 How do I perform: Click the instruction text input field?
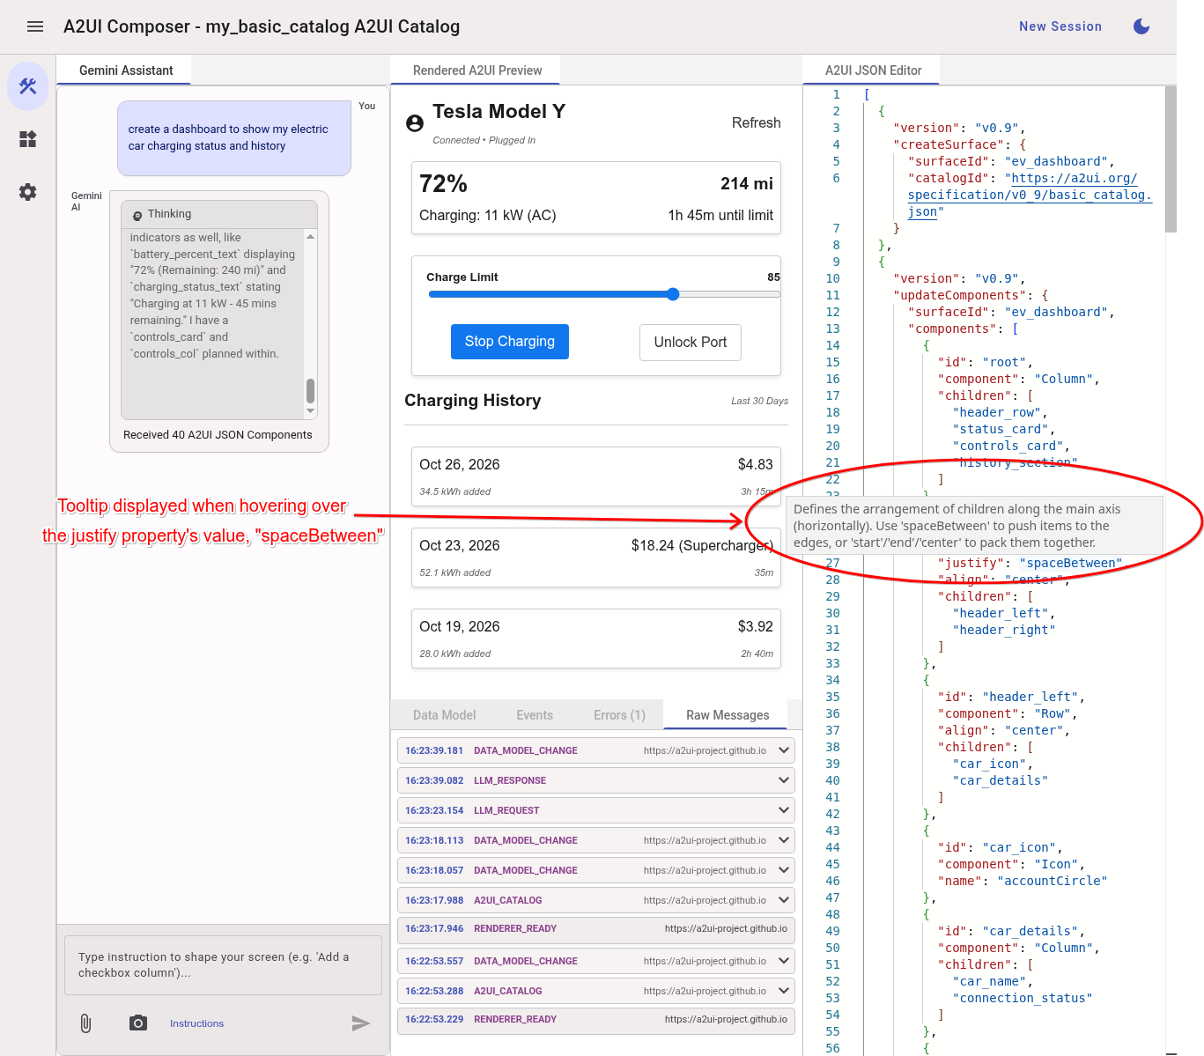click(x=223, y=965)
